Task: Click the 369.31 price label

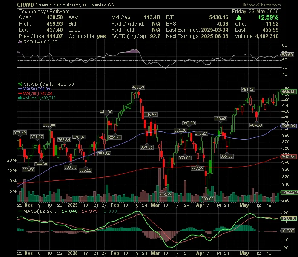Action: click(x=147, y=147)
